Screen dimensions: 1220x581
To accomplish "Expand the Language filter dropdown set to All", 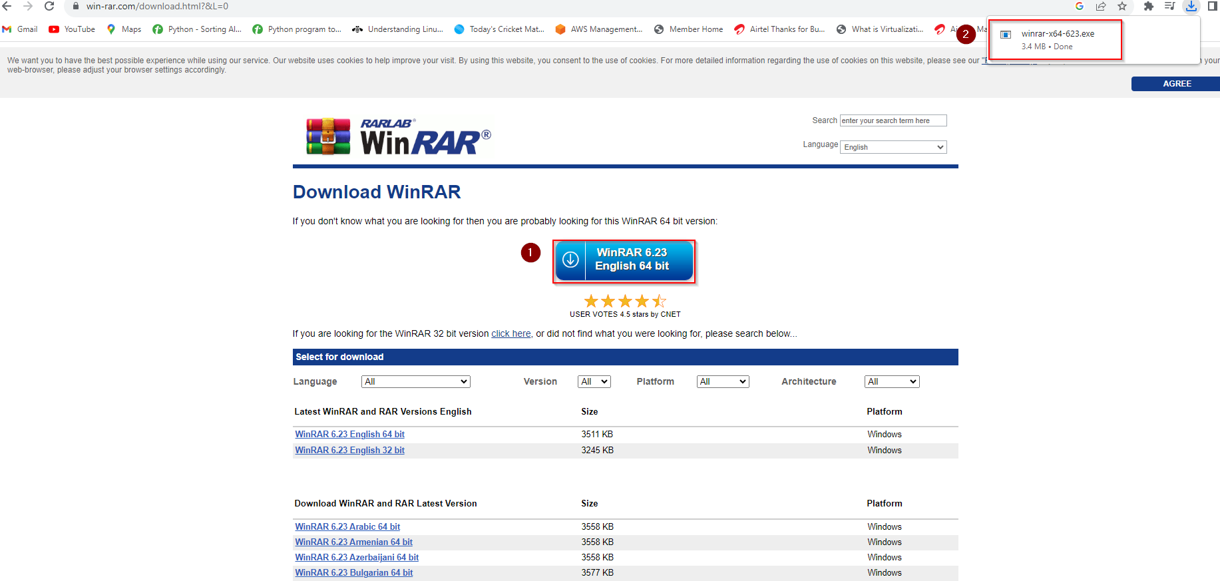I will 416,381.
